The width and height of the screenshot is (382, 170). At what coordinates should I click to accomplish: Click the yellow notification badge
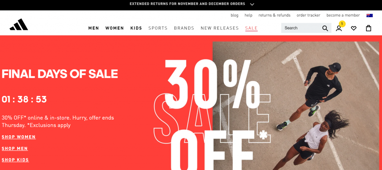(x=342, y=24)
